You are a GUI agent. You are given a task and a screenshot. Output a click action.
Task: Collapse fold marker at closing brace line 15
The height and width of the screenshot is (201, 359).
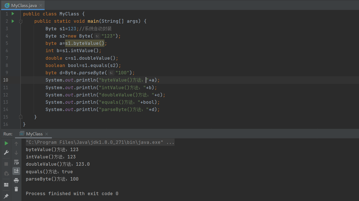20,117
